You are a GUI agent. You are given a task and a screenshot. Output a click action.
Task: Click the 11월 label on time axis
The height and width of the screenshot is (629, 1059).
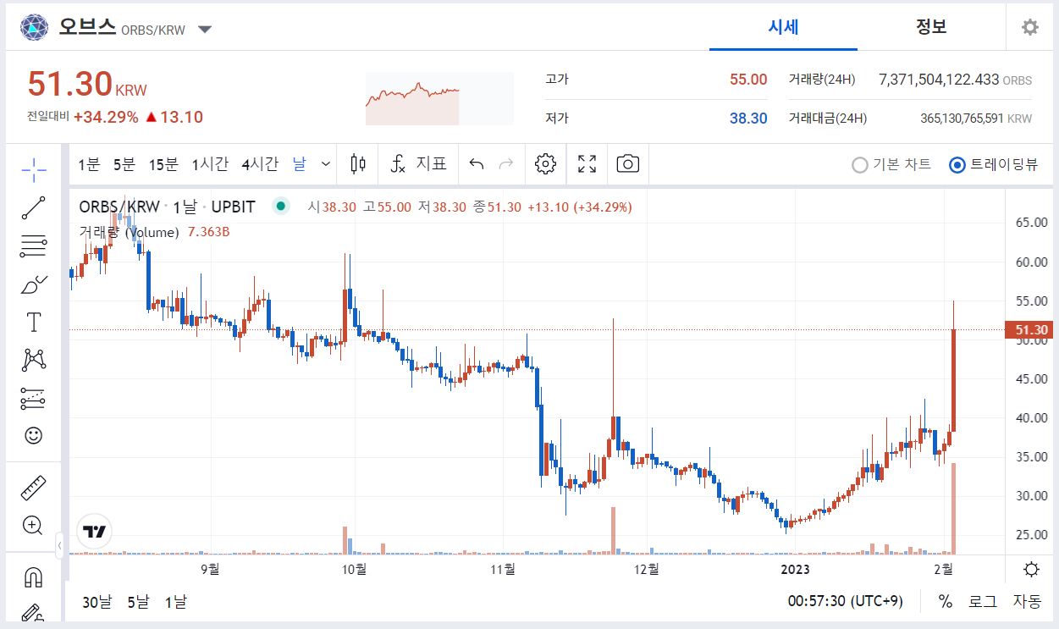[x=502, y=569]
